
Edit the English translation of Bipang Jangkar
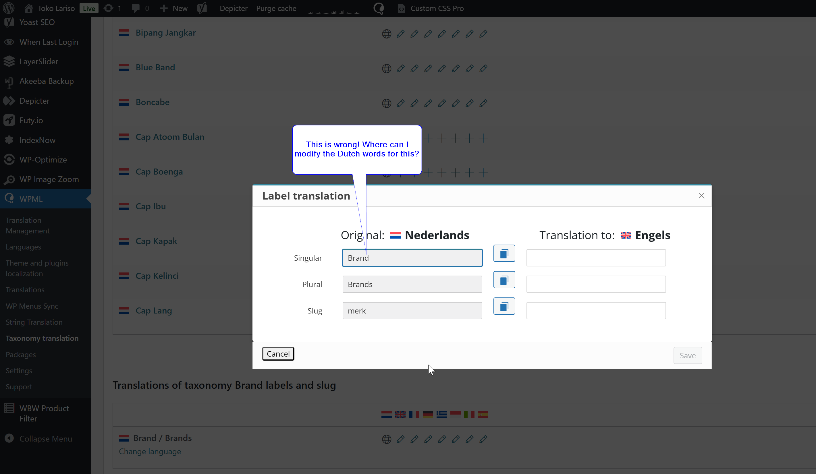click(400, 34)
